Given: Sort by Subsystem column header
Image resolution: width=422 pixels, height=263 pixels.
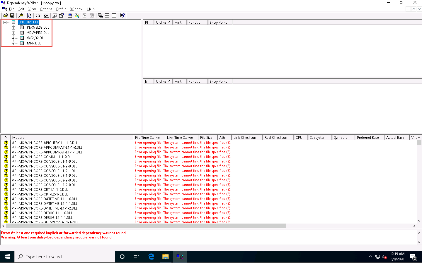Looking at the screenshot, I should click(x=320, y=138).
